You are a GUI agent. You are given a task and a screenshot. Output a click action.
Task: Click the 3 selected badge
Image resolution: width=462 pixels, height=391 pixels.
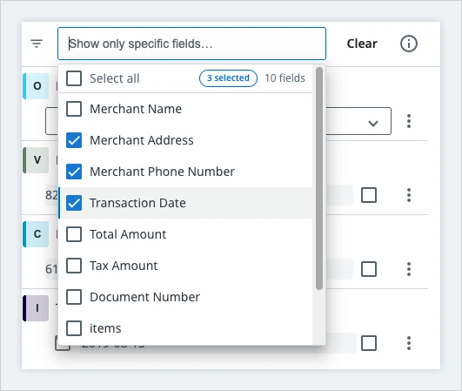tap(228, 78)
